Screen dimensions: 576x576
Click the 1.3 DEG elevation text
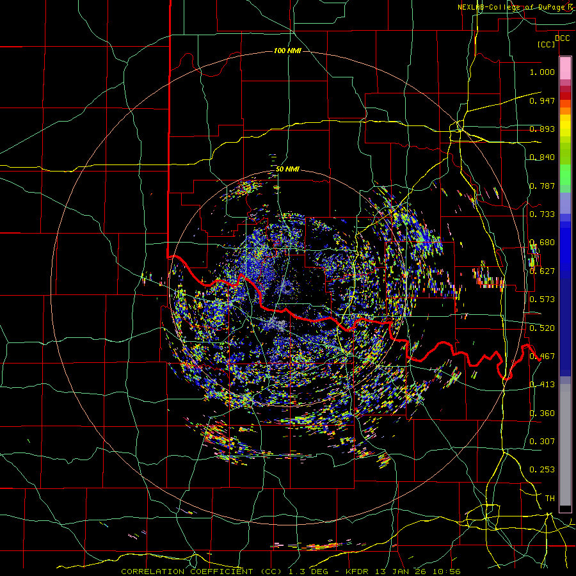(308, 572)
